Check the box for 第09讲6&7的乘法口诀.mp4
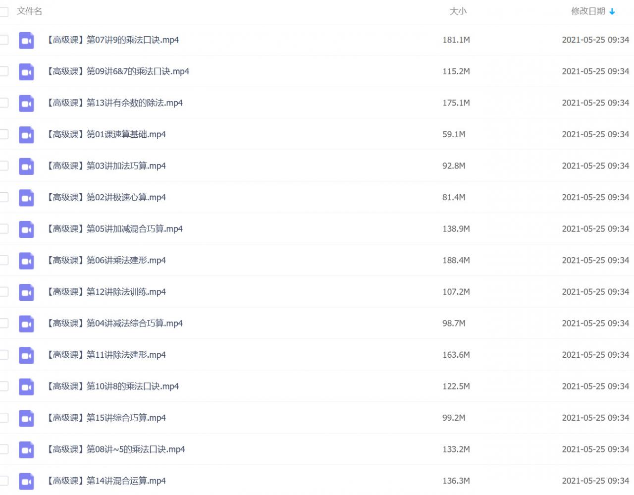634x495 pixels. [x=4, y=71]
